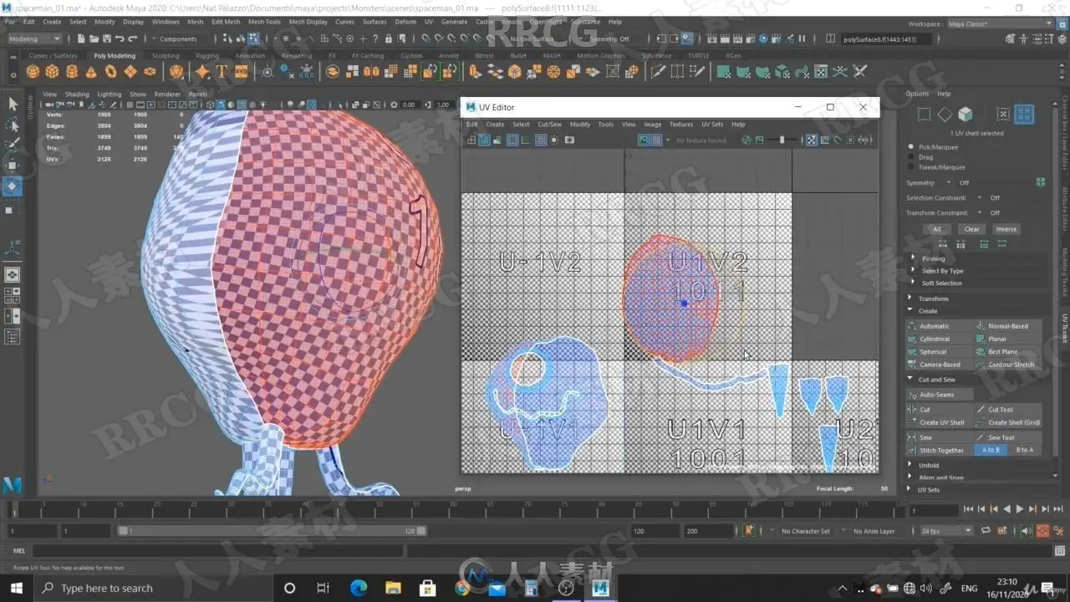
Task: Click the Cylindrical projection icon in UV Toolkit
Action: [912, 339]
